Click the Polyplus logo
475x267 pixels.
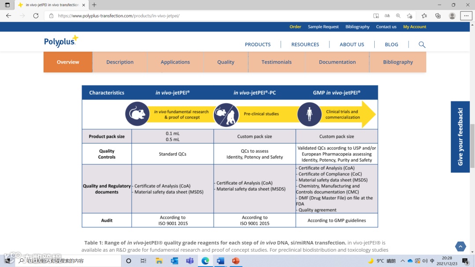pyautogui.click(x=61, y=41)
